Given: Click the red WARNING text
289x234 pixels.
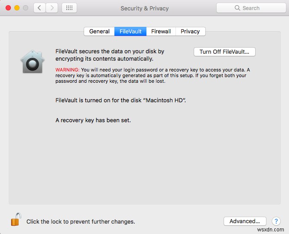Looking at the screenshot, I should point(68,70).
